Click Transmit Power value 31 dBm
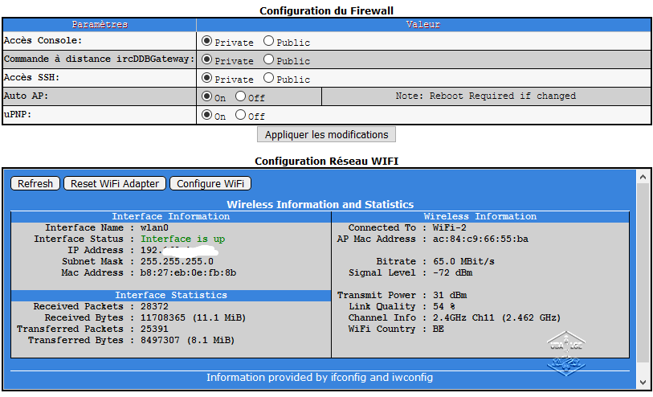Screen dimensions: 653x397 [450, 296]
